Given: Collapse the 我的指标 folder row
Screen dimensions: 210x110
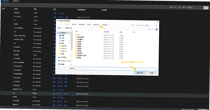Looking at the screenshot, I should pos(3,12).
